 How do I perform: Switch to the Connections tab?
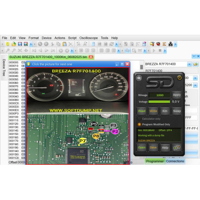coord(175,161)
